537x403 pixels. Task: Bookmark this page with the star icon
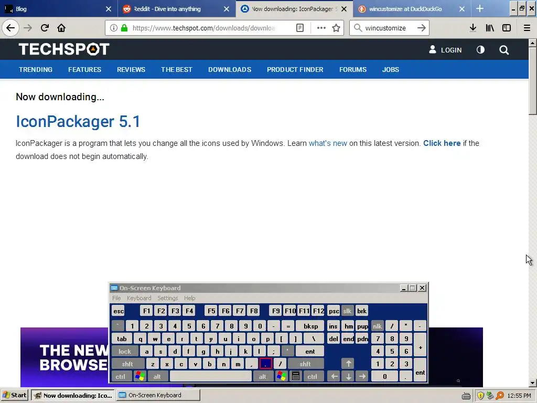(x=336, y=28)
